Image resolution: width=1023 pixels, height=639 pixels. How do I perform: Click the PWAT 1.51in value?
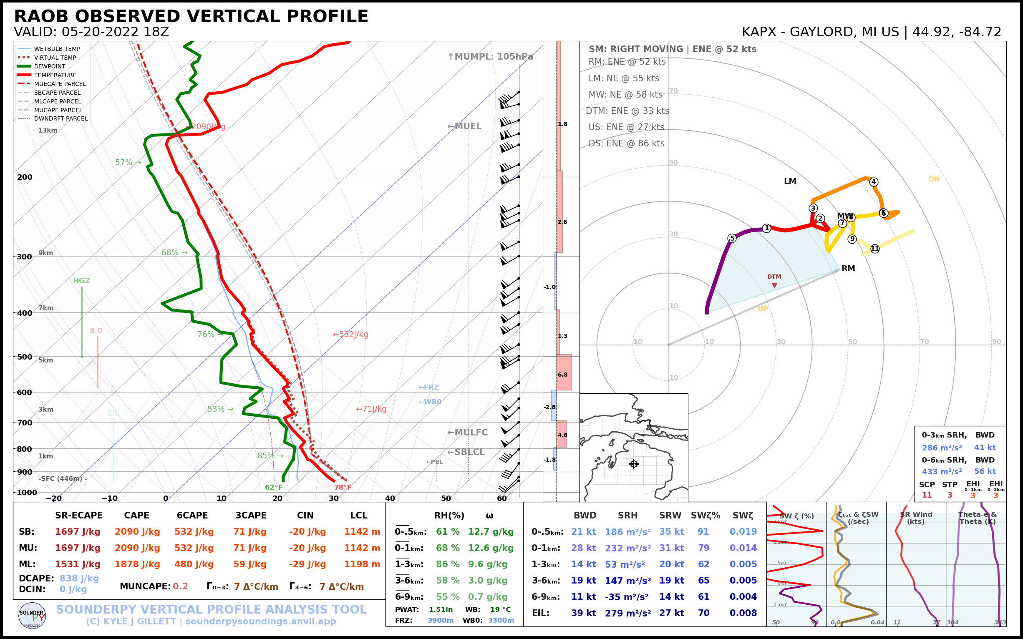click(441, 609)
